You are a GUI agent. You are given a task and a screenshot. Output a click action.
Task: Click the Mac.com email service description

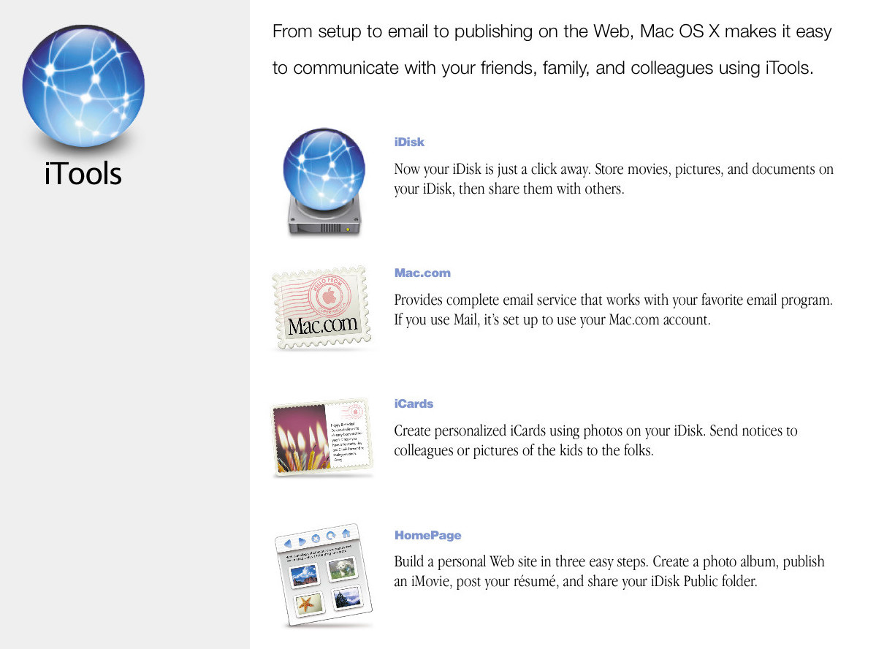click(x=613, y=310)
